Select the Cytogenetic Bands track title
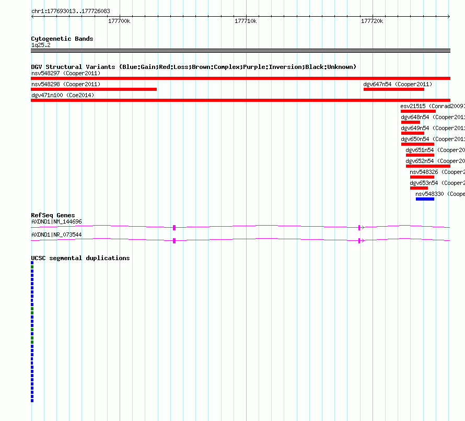The height and width of the screenshot is (421, 465). click(x=62, y=39)
